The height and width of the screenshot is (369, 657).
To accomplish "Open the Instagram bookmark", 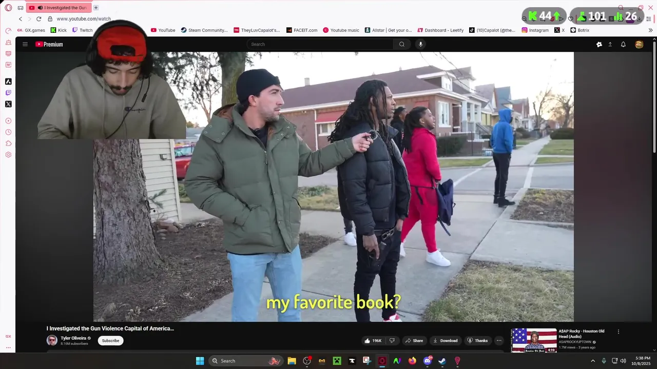I will point(535,30).
